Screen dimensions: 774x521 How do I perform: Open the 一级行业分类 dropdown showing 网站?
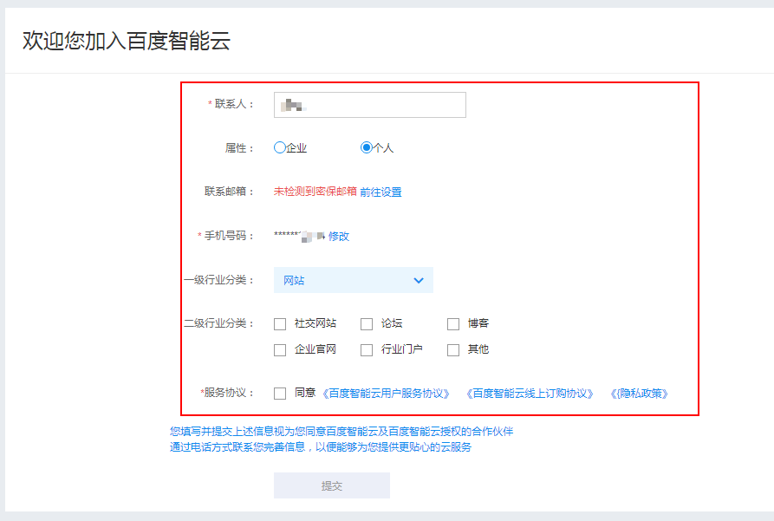(354, 280)
